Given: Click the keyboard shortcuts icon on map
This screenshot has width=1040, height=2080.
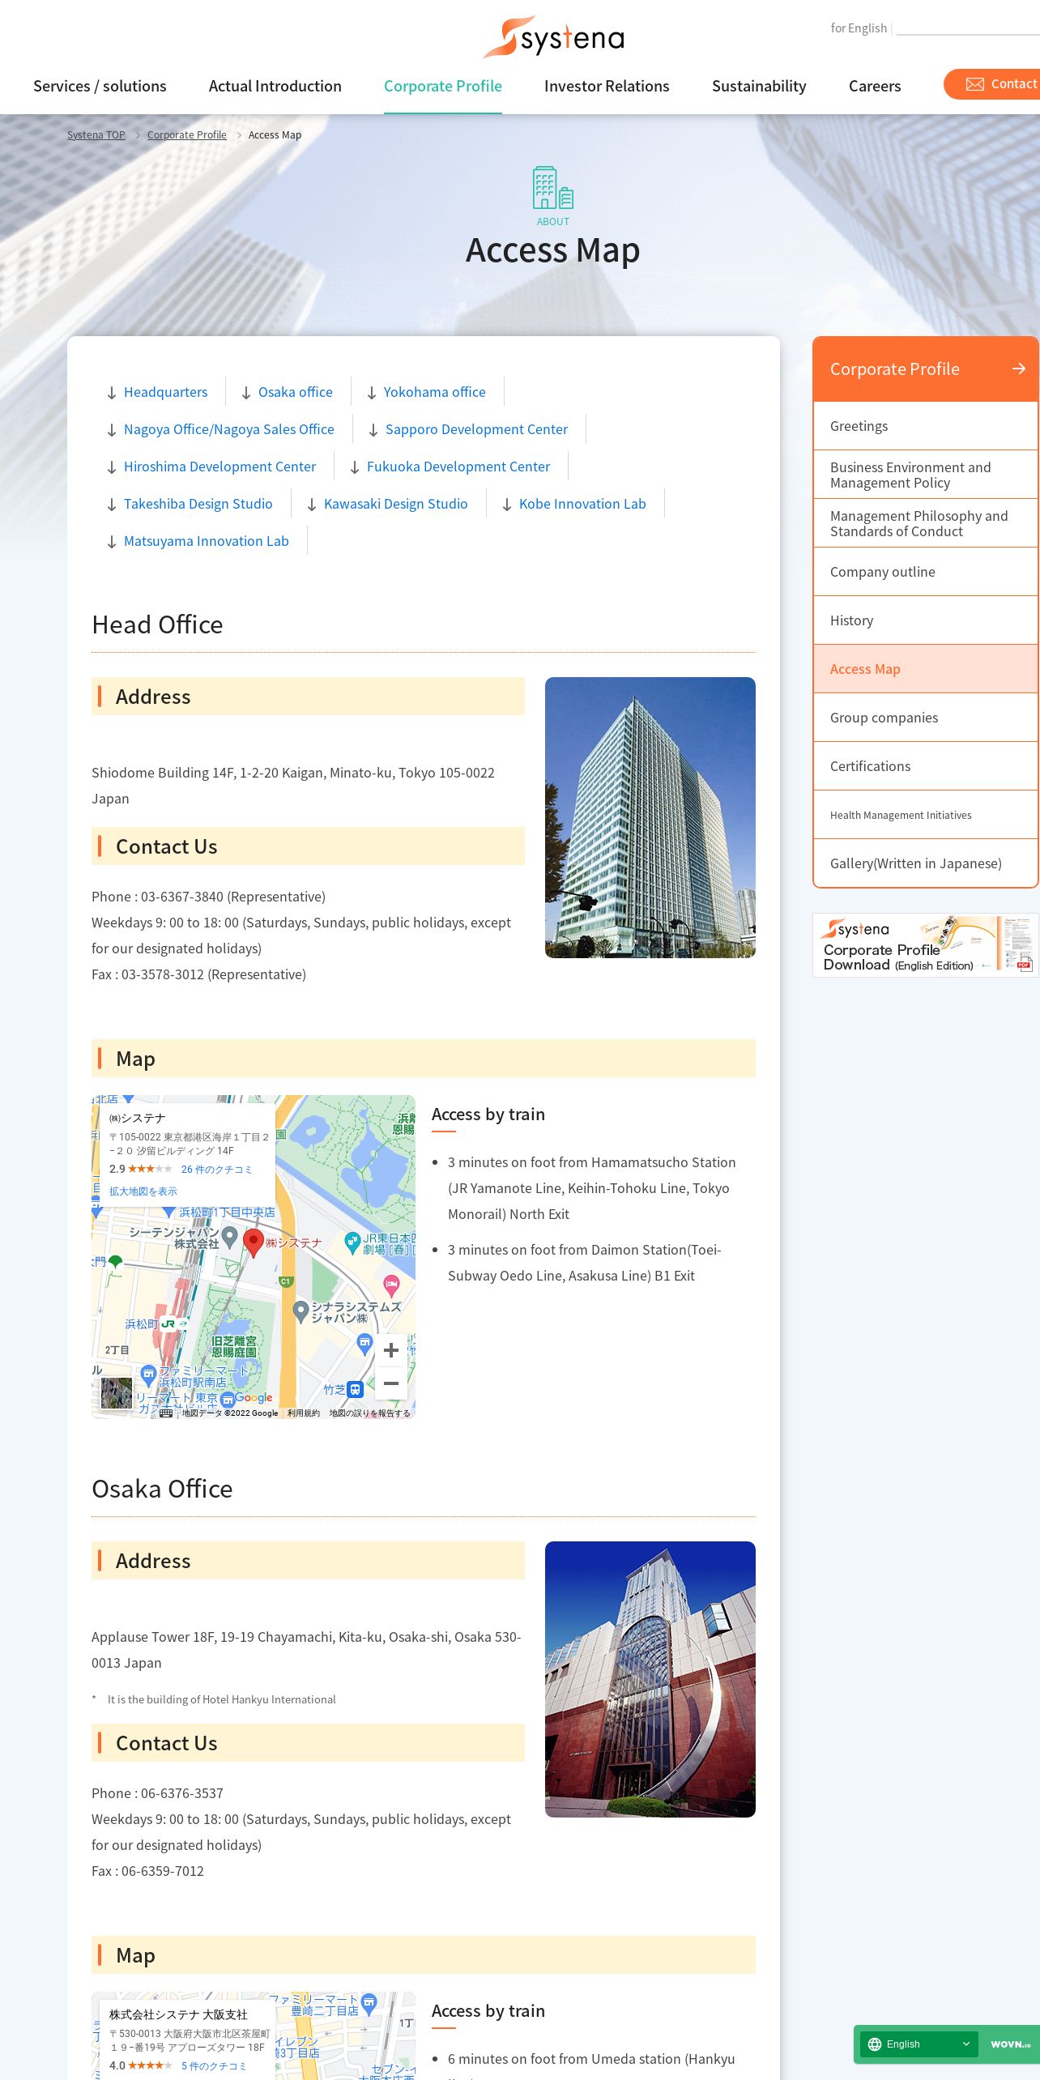Looking at the screenshot, I should pos(166,1413).
